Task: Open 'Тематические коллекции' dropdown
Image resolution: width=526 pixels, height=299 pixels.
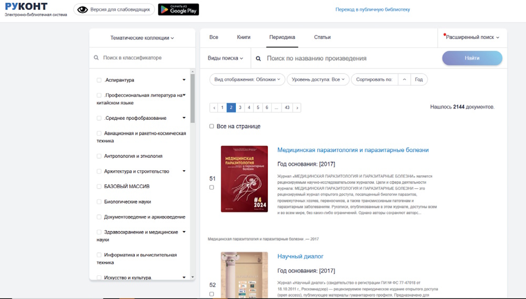Action: pyautogui.click(x=142, y=38)
